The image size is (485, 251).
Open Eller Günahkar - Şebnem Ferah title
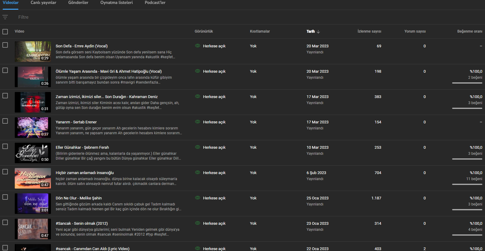coord(82,148)
